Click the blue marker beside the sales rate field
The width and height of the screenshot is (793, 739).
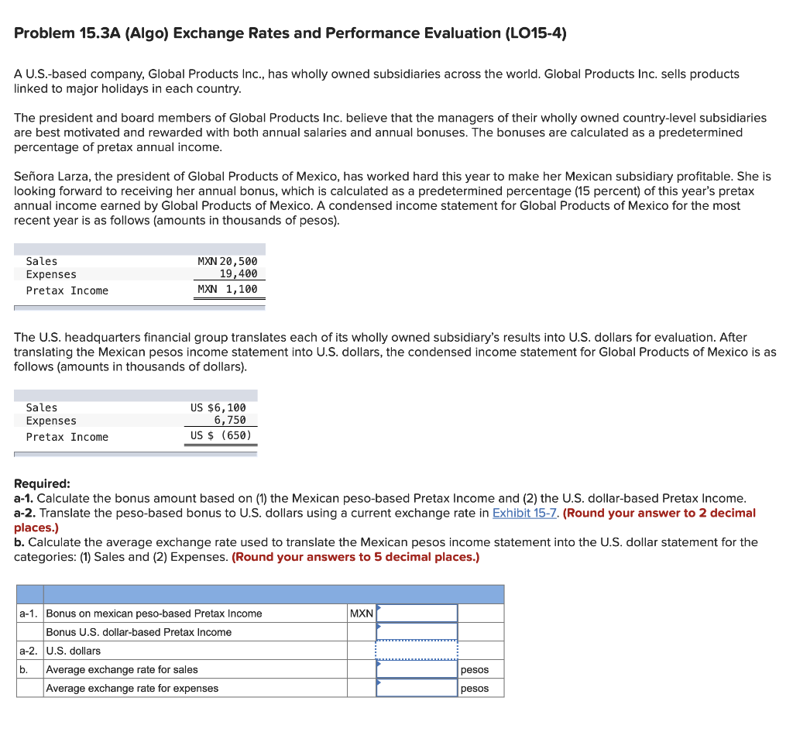pyautogui.click(x=378, y=665)
